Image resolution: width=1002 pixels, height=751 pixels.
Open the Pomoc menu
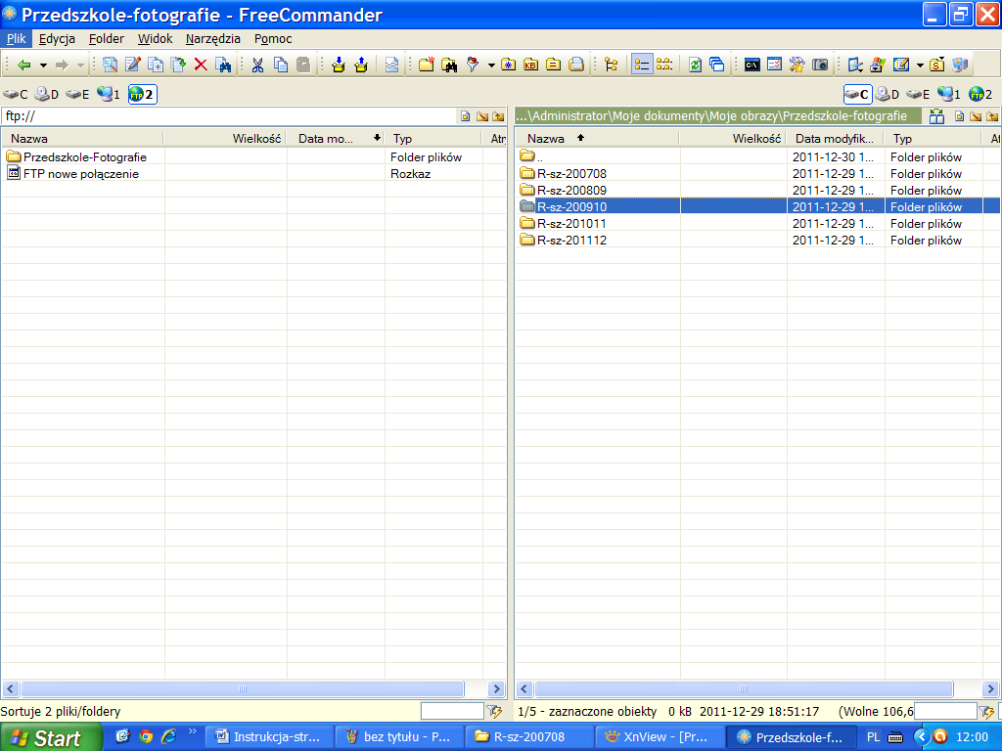[273, 39]
